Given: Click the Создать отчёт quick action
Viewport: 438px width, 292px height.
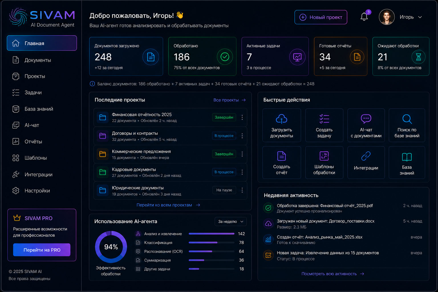Looking at the screenshot, I should 282,163.
